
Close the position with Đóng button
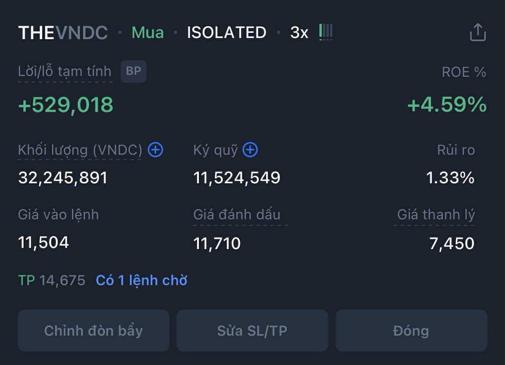pyautogui.click(x=411, y=331)
